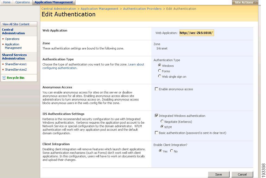This screenshot has width=266, height=178.
Task: Open SharedServices1 in the sidebar
Action: click(16, 64)
